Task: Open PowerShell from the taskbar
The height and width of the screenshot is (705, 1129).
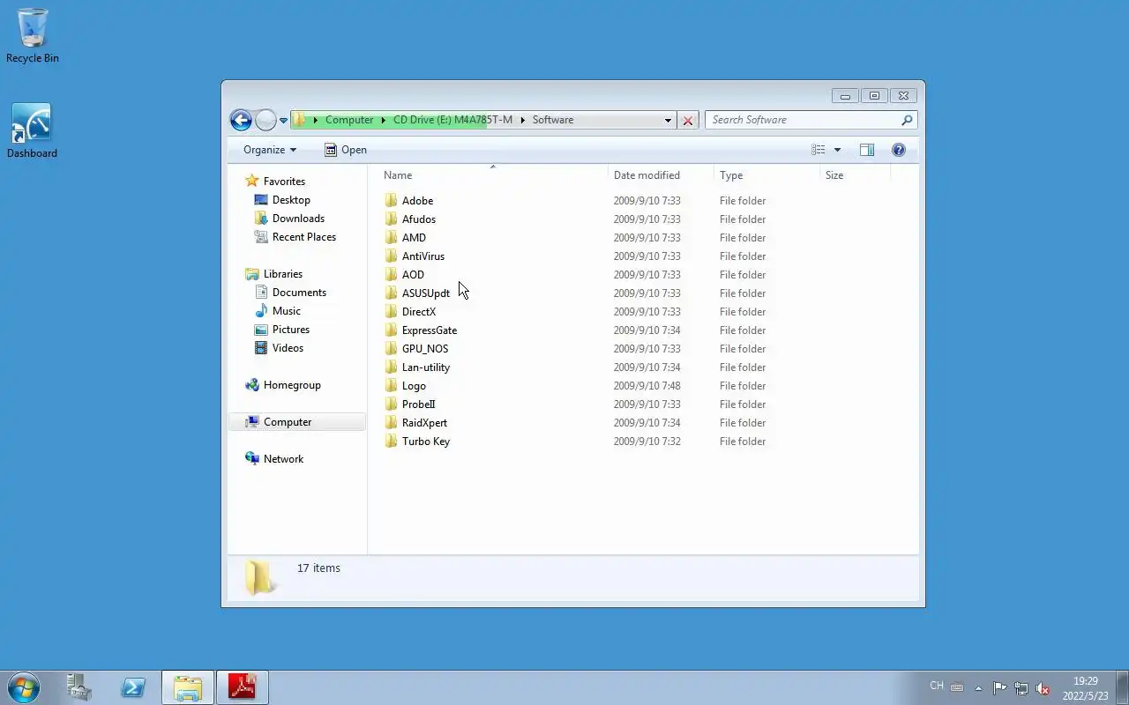Action: (133, 687)
